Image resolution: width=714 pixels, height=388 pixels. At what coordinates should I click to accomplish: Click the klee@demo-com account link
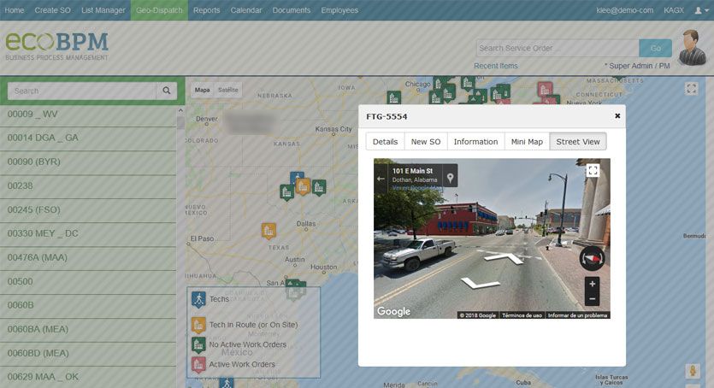pos(625,10)
